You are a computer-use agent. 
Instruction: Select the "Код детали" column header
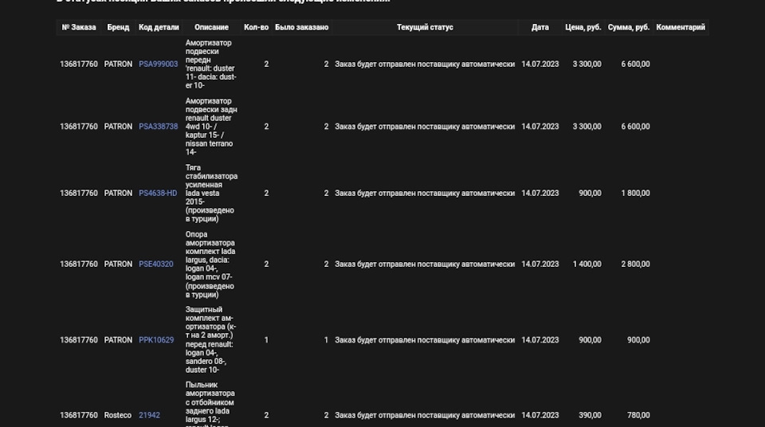[159, 27]
